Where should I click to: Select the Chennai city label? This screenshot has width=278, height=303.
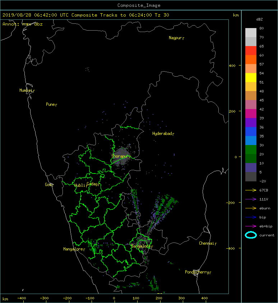[x=208, y=243]
